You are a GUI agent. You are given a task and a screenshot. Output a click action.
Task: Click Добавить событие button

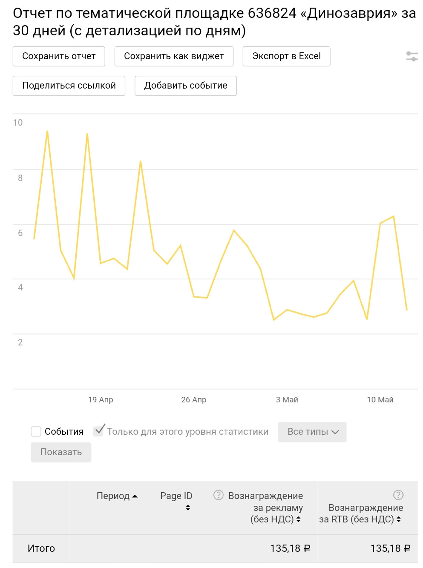pos(186,86)
